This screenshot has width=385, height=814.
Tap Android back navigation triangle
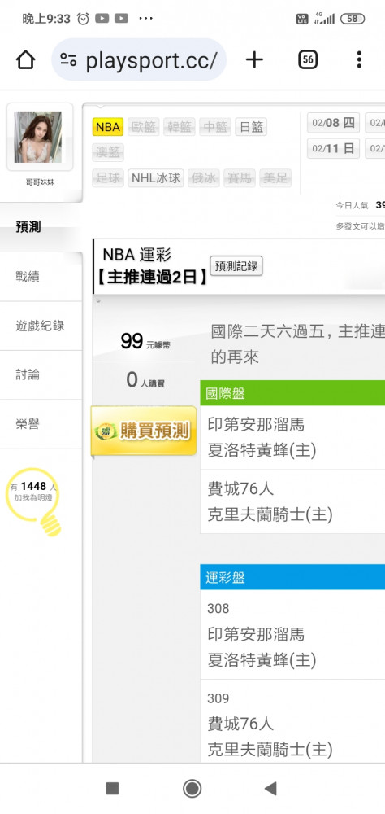pos(270,789)
